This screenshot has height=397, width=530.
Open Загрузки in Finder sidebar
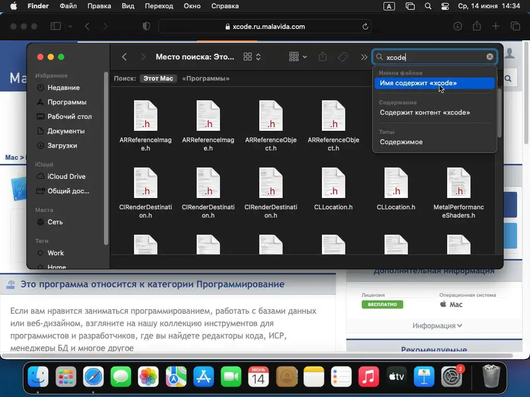tap(62, 145)
